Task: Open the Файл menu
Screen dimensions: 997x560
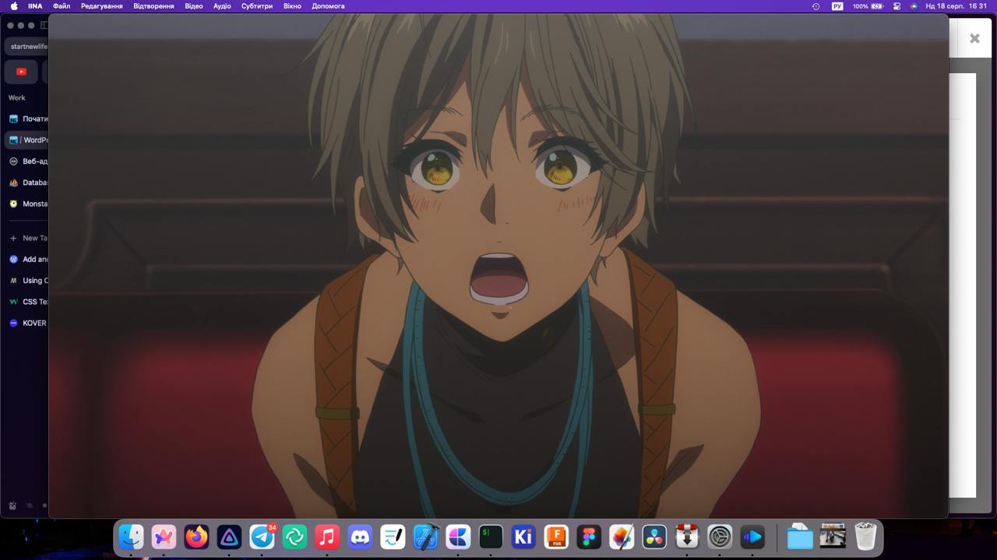Action: coord(62,6)
